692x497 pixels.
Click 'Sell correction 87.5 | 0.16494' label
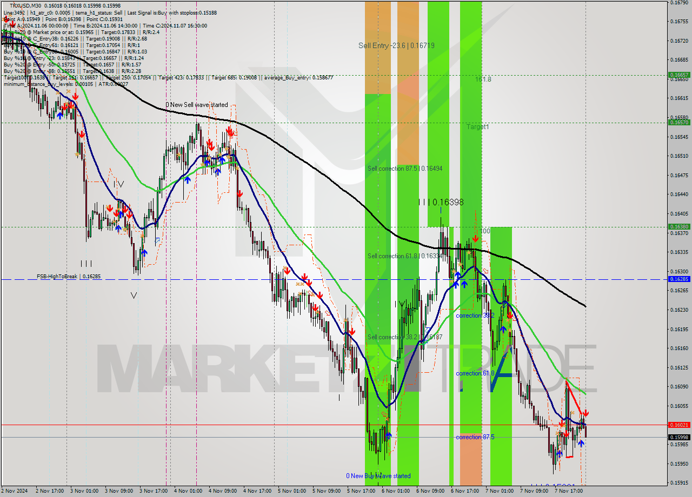pos(405,169)
